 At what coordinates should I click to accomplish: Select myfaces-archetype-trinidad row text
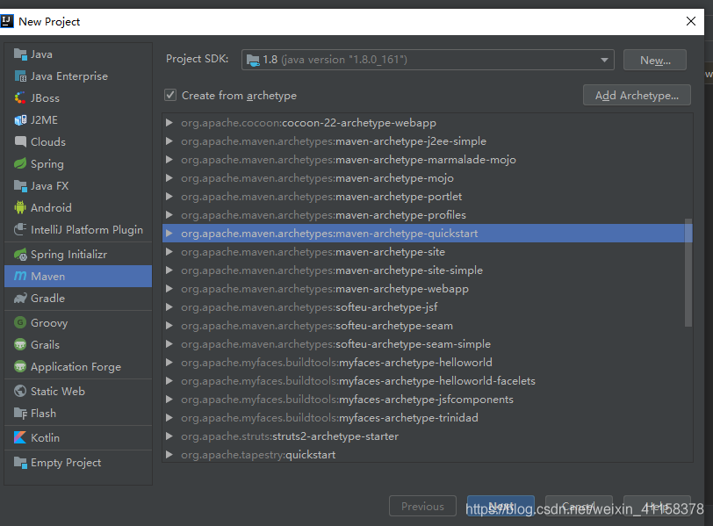click(329, 418)
